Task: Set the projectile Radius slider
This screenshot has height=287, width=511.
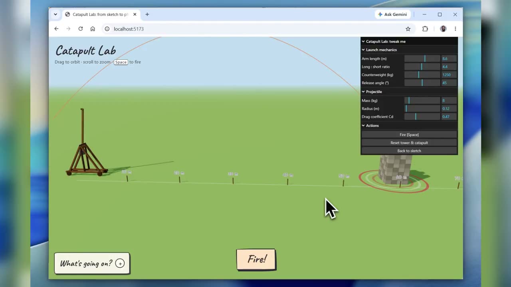Action: (422, 108)
